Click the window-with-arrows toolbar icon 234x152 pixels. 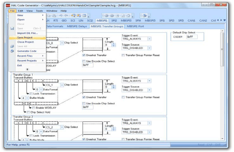point(79,16)
